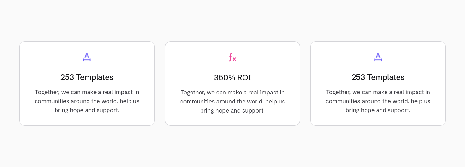Screen dimensions: 465x167
Task: Click the description paragraph in the right card
Action: tap(378, 101)
